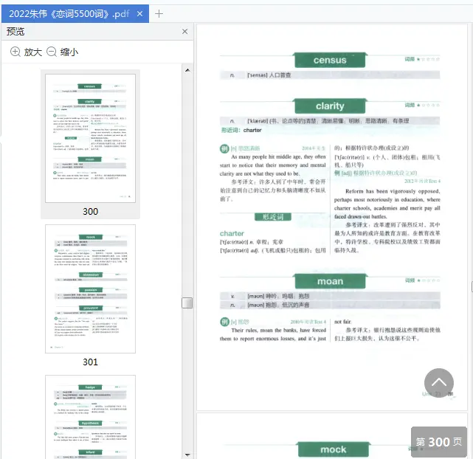
Task: Open a new tab with the plus button
Action: click(x=159, y=13)
